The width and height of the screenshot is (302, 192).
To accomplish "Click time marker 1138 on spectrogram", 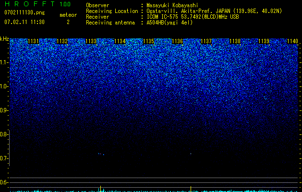I will (235, 41).
